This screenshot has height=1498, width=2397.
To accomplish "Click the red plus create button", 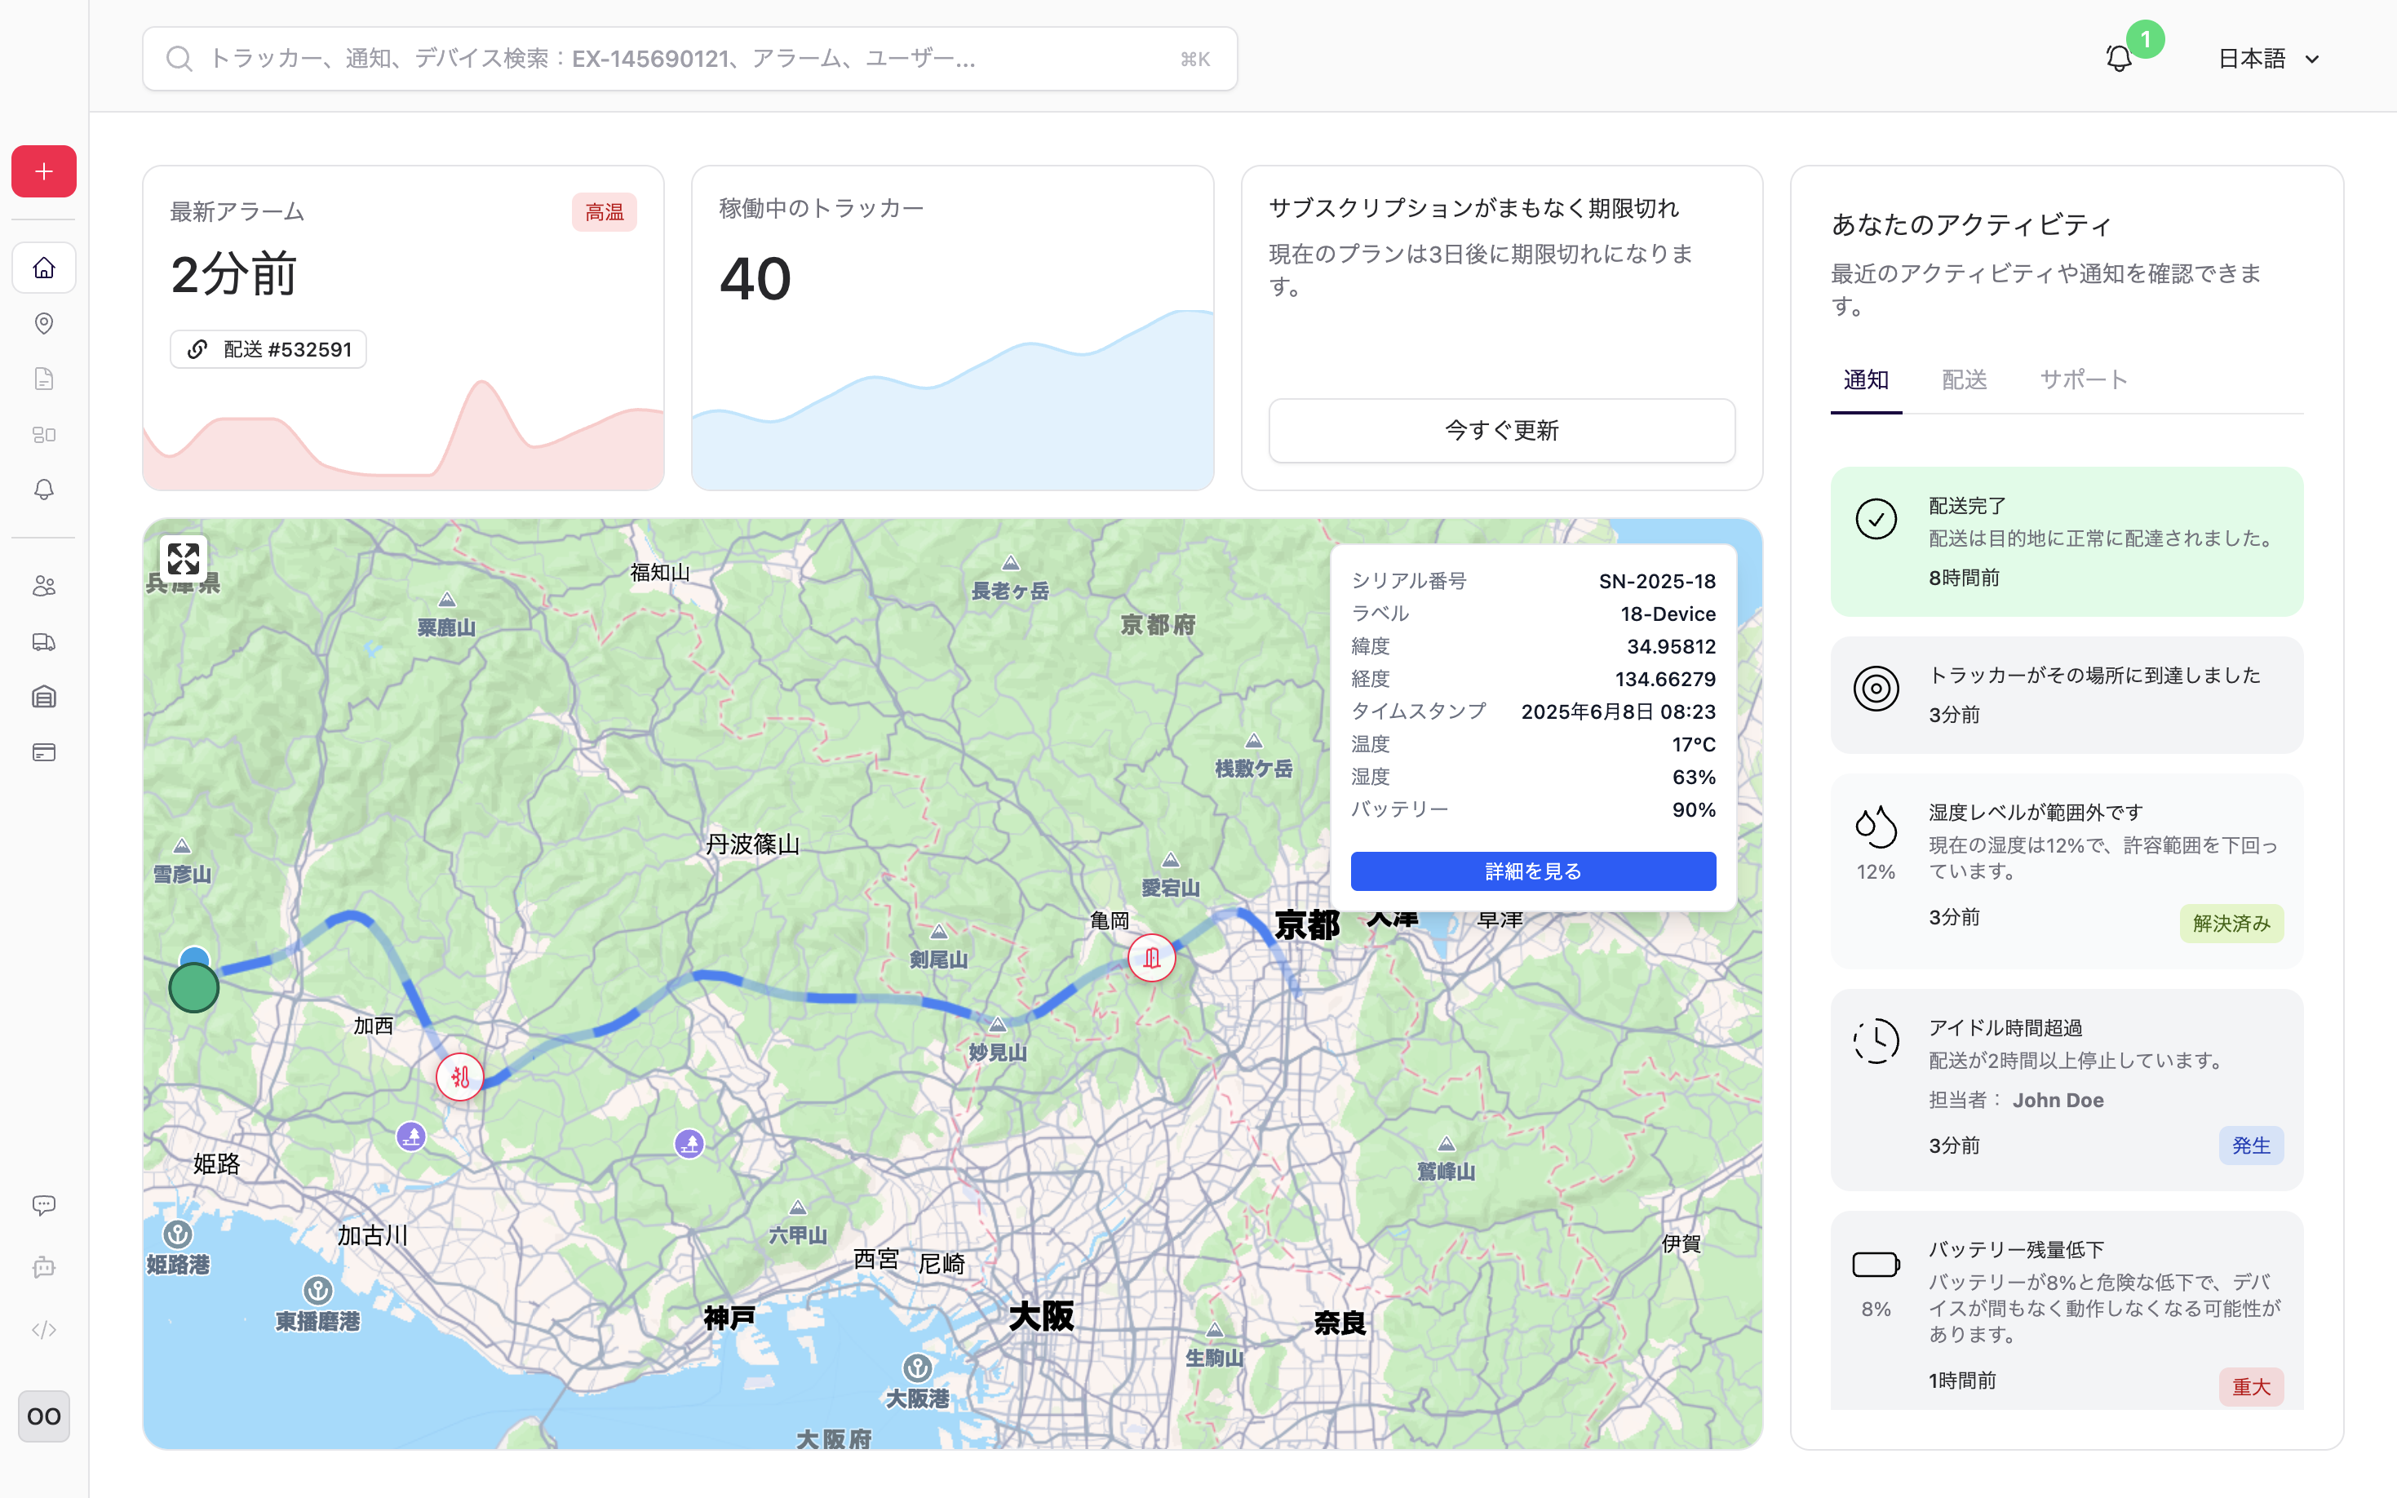I will 43,171.
